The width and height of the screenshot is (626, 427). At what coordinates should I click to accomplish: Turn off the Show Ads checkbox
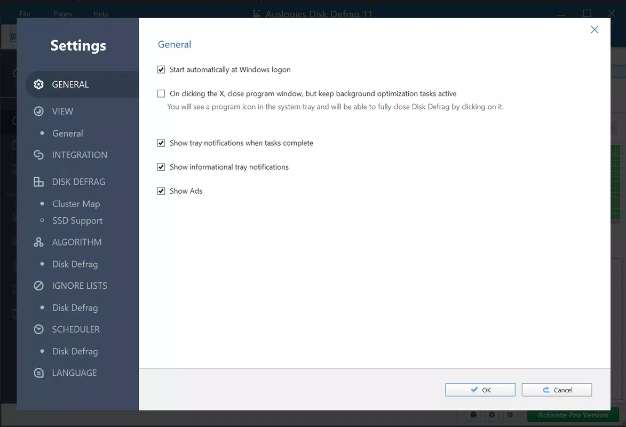(x=161, y=191)
